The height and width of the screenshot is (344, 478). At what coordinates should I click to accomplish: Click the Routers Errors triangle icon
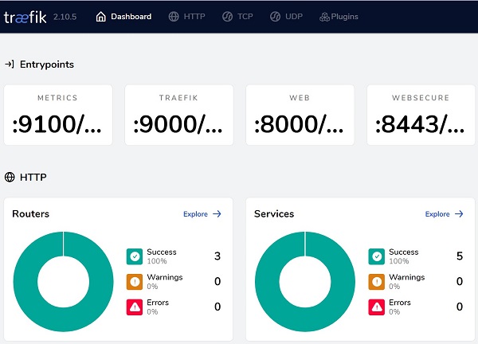click(x=135, y=307)
